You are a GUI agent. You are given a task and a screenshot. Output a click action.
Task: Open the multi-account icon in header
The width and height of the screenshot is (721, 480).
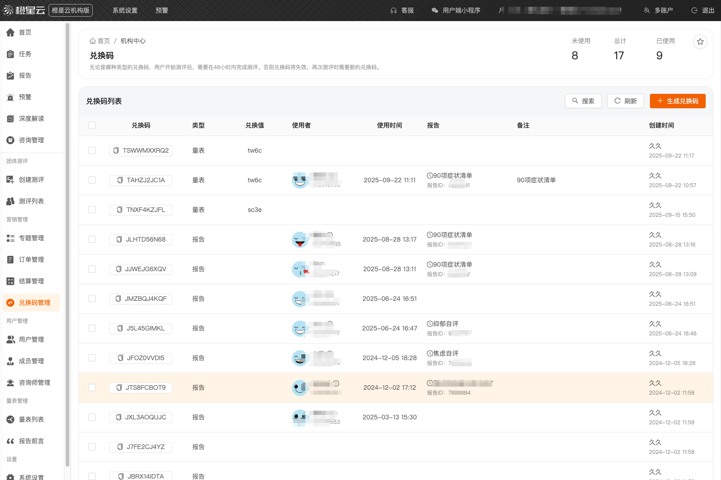(647, 10)
